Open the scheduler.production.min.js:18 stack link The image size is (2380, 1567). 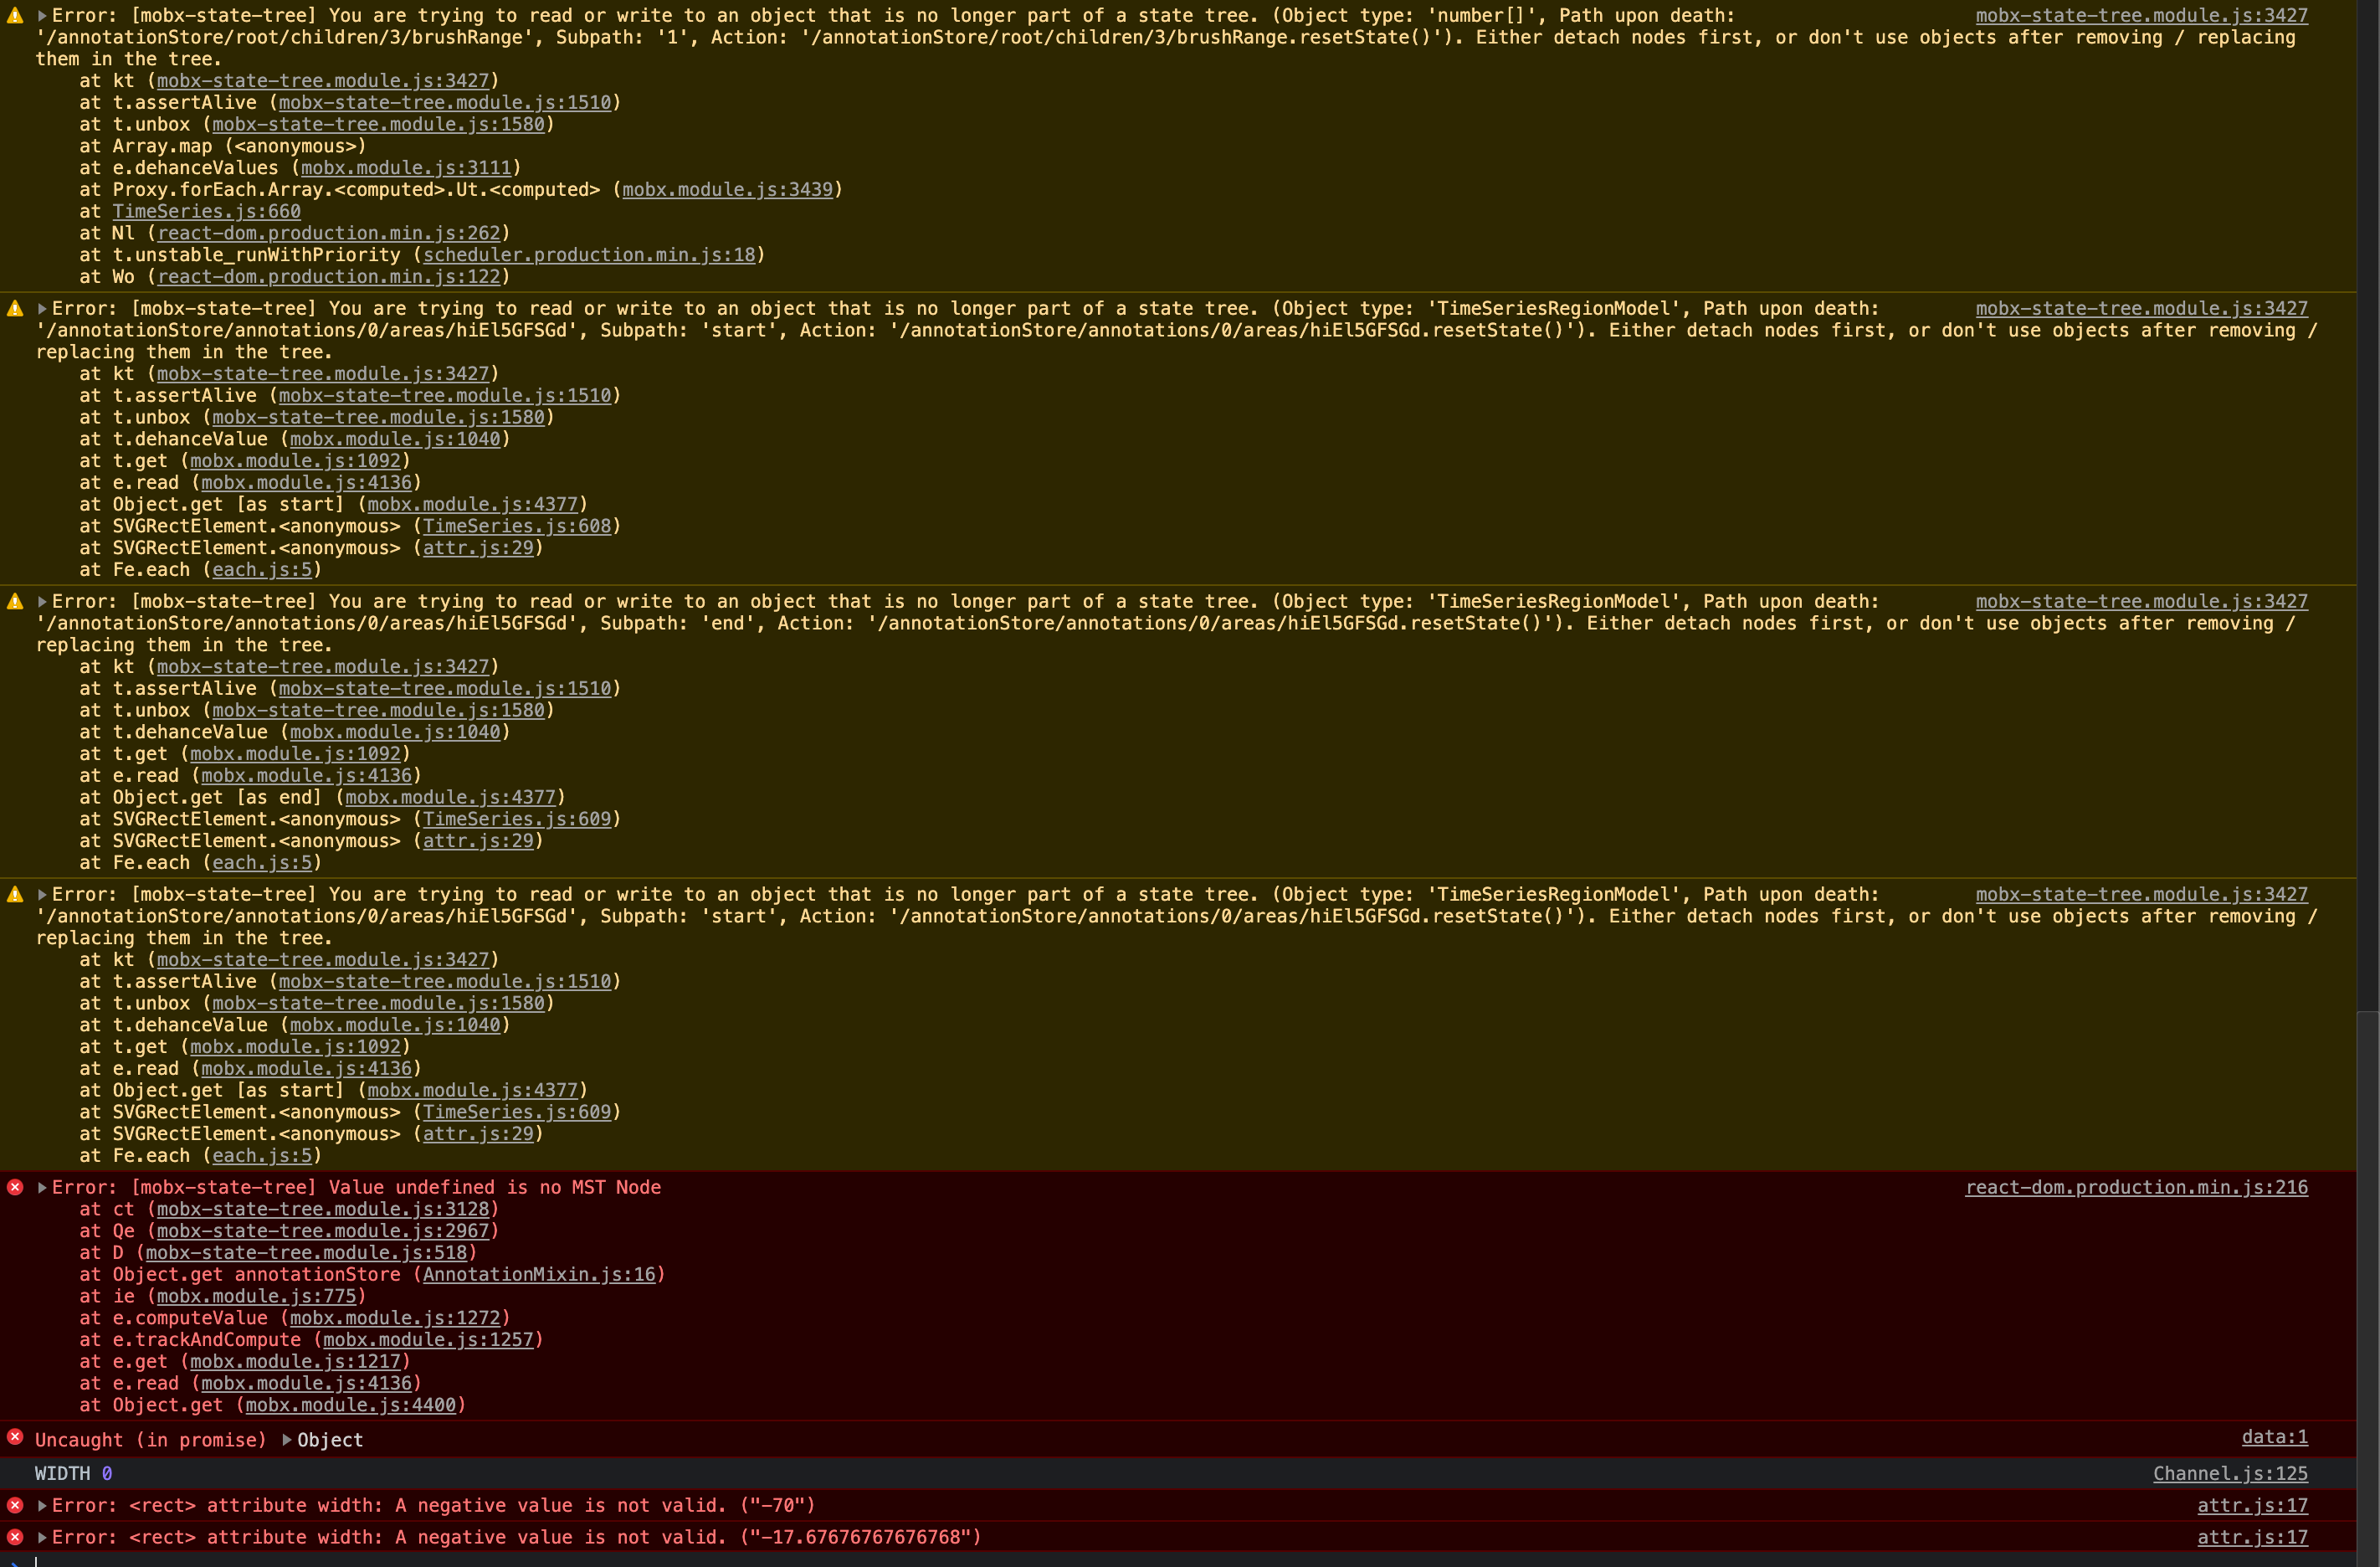coord(589,255)
